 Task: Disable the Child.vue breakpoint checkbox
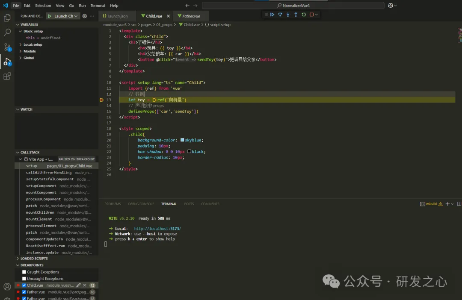24,285
